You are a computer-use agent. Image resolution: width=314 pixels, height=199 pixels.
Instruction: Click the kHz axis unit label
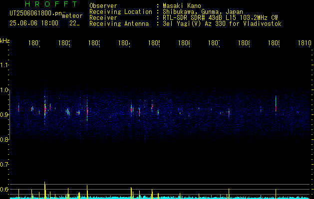coord(5,41)
